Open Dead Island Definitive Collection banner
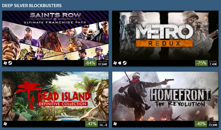This screenshot has height=130, width=221. pyautogui.click(x=55, y=96)
